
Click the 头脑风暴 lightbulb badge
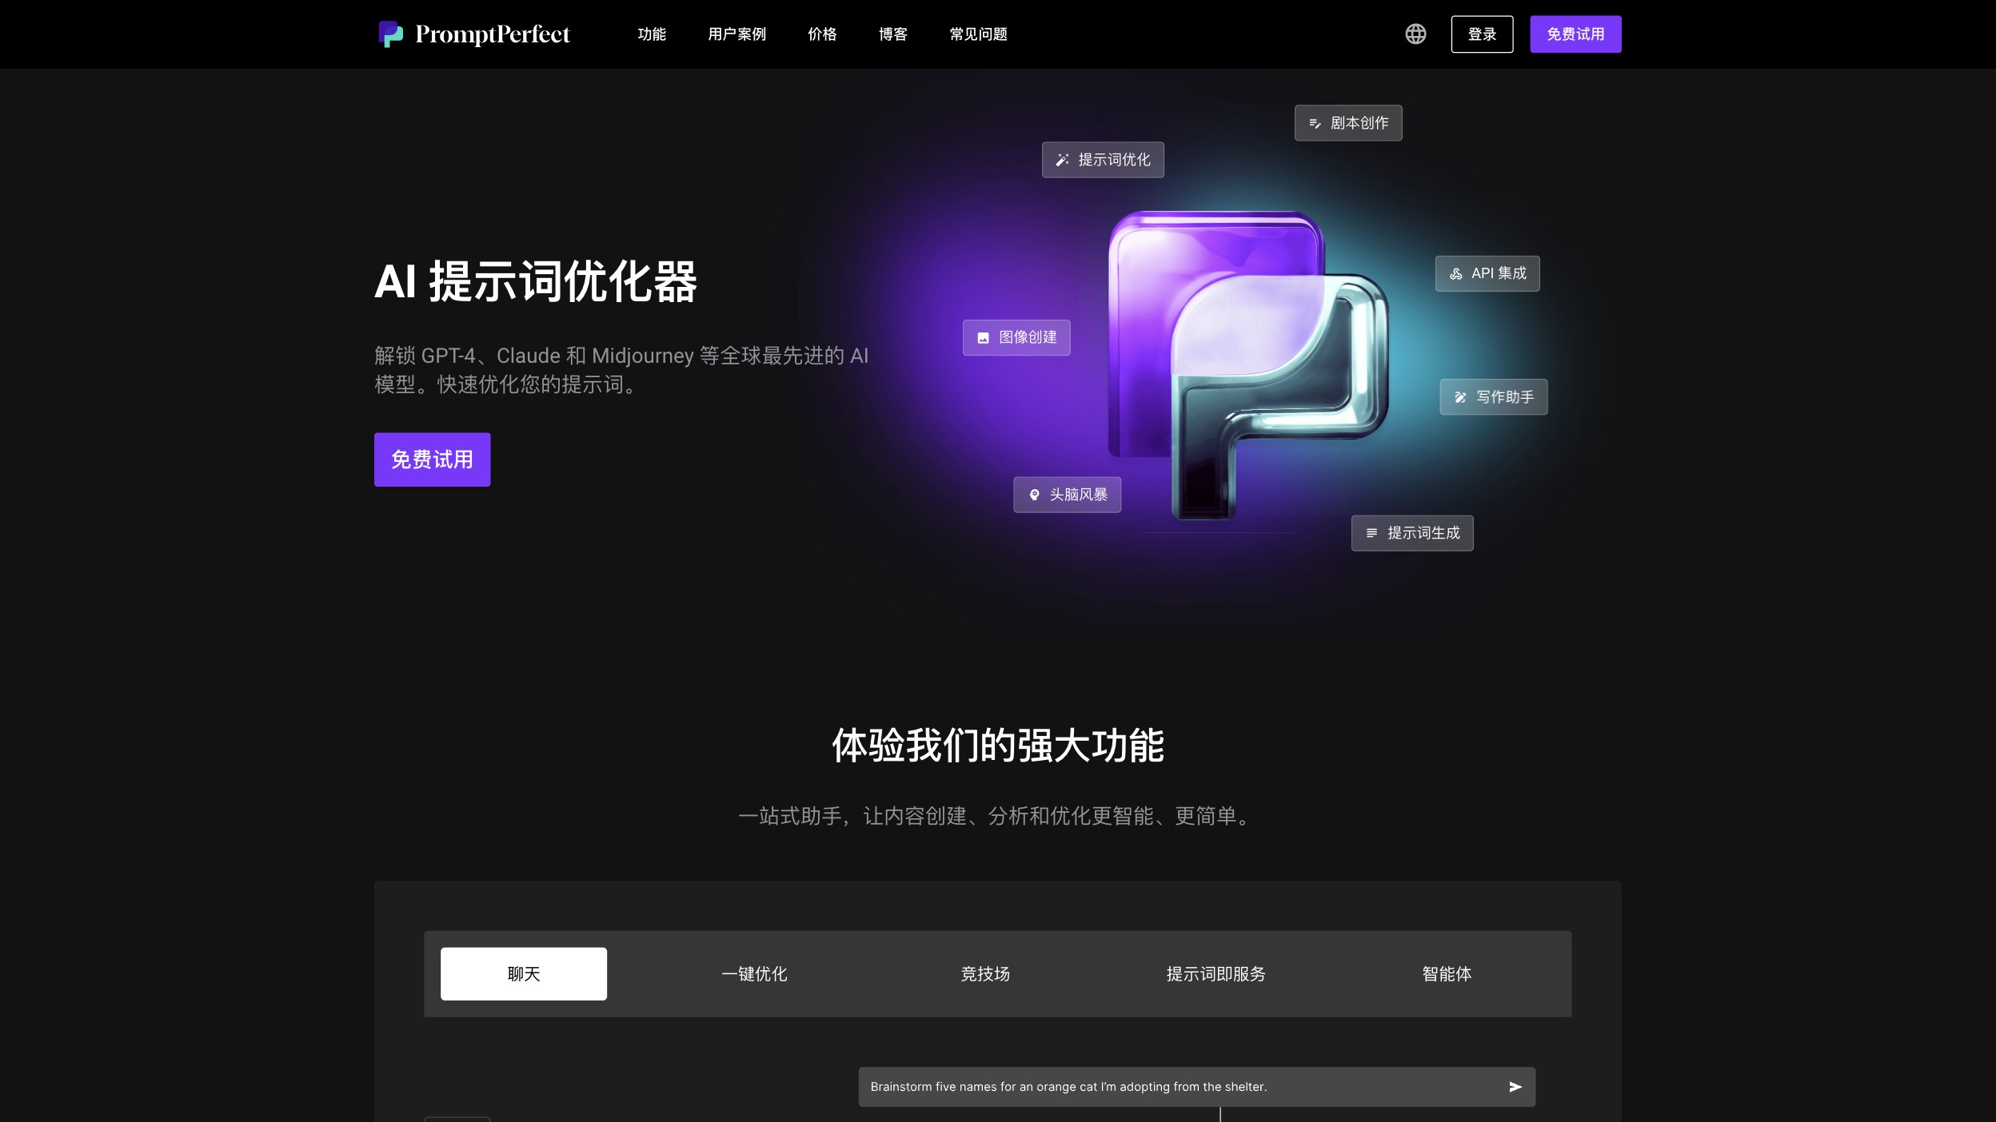[x=1068, y=495]
